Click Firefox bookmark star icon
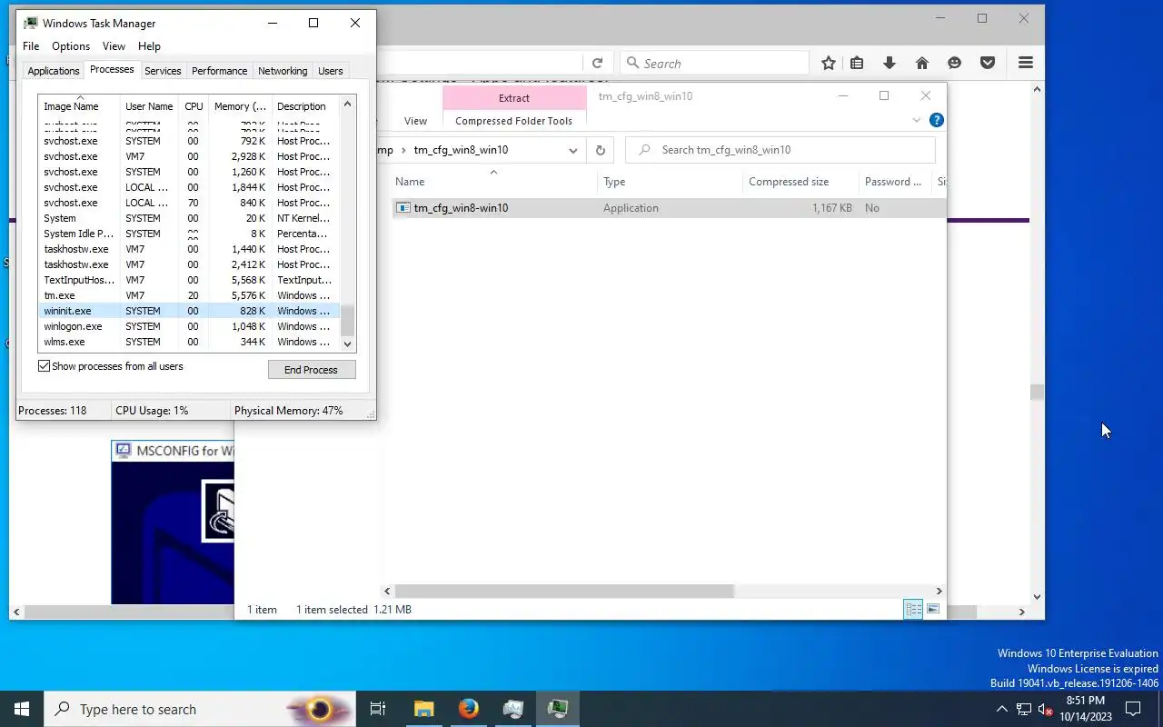This screenshot has height=727, width=1163. 829,63
